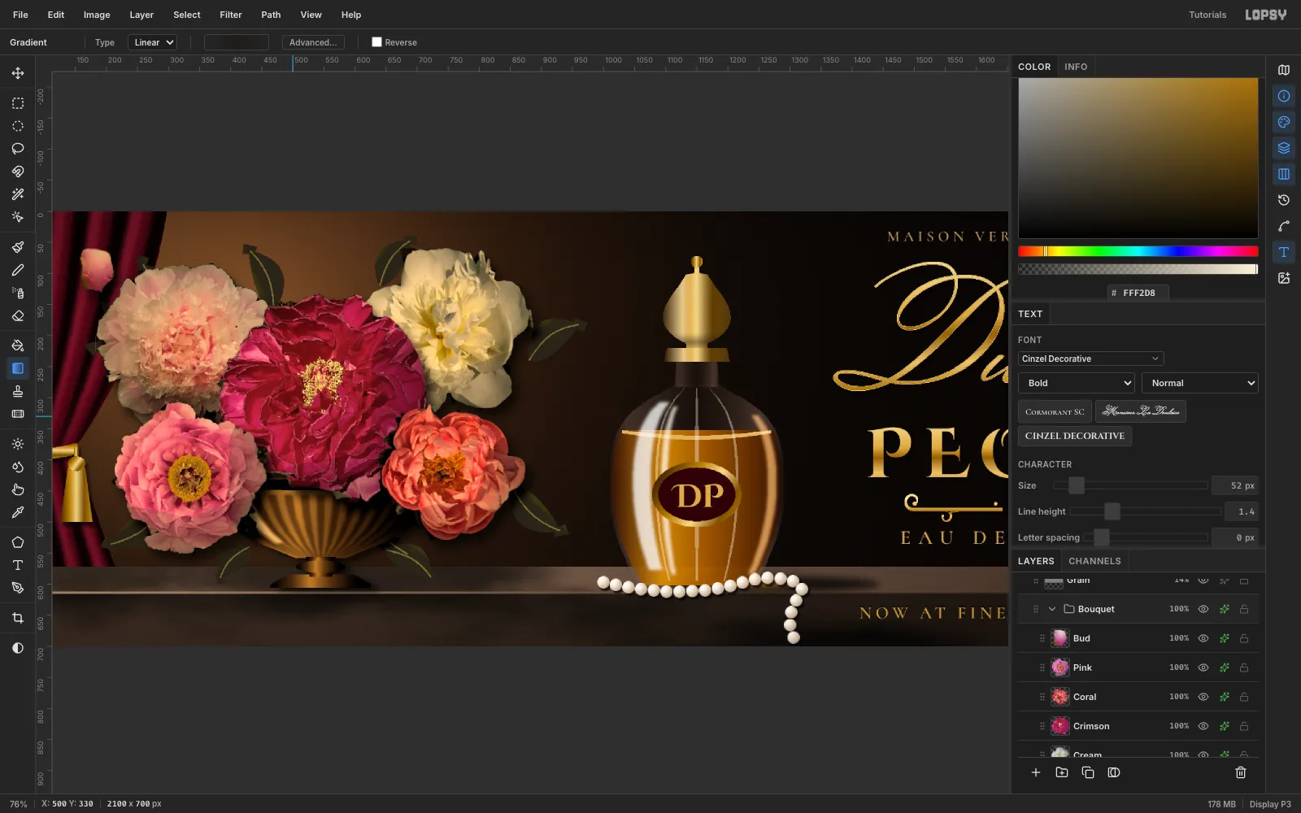Lock the Bouquet group
Screen dimensions: 1301x813
click(1244, 609)
